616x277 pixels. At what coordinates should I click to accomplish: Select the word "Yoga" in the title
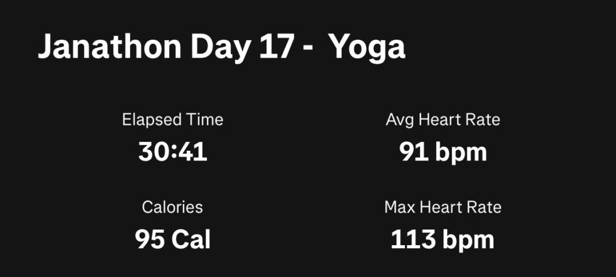367,48
